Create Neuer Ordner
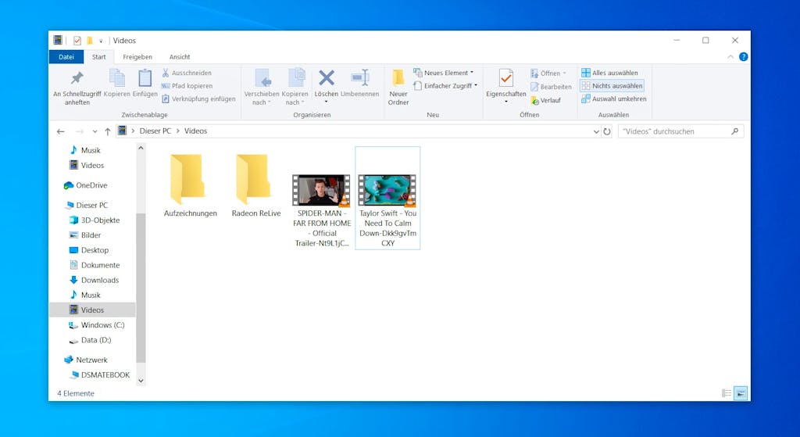 pos(398,88)
